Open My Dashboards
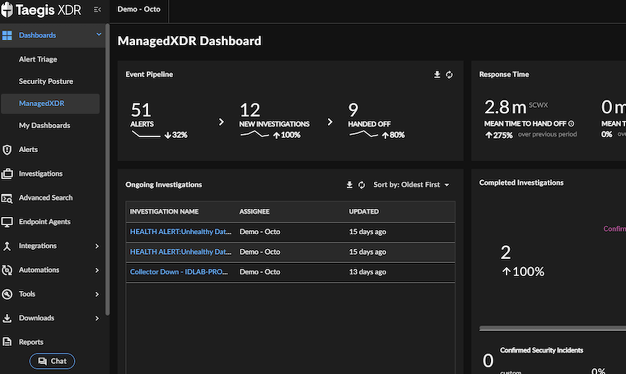Viewport: 626px width, 374px height. pos(44,126)
